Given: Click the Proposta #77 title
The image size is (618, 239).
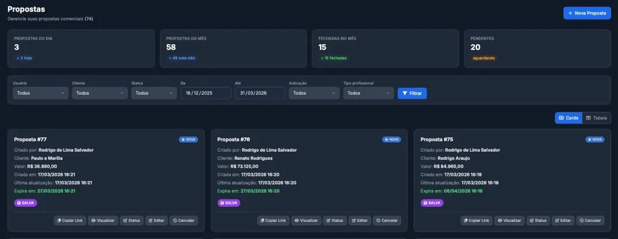Looking at the screenshot, I should click(x=30, y=140).
